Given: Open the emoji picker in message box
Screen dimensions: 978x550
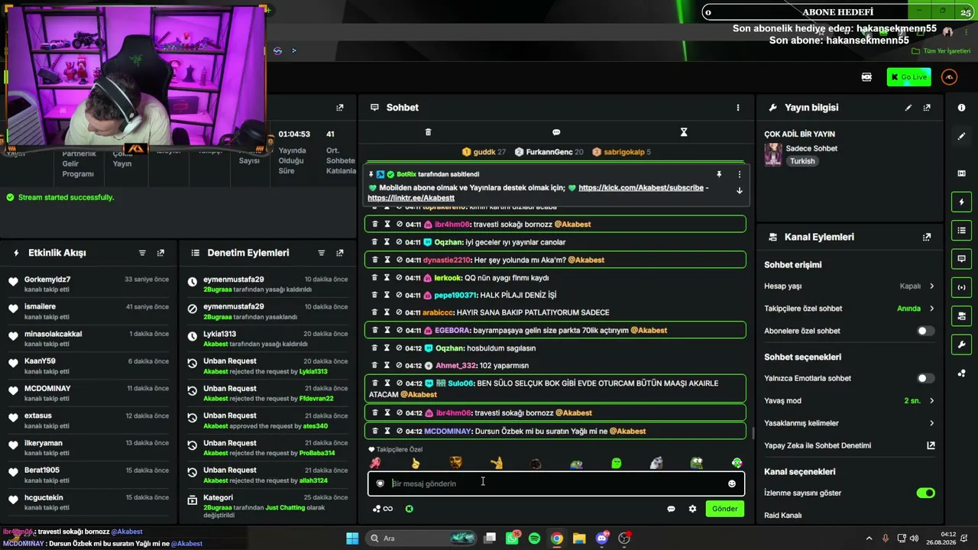Looking at the screenshot, I should [x=731, y=484].
